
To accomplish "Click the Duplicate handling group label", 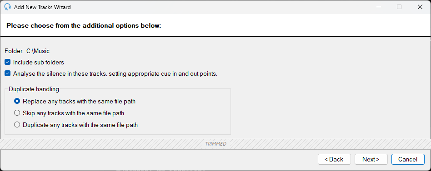I will (34, 89).
